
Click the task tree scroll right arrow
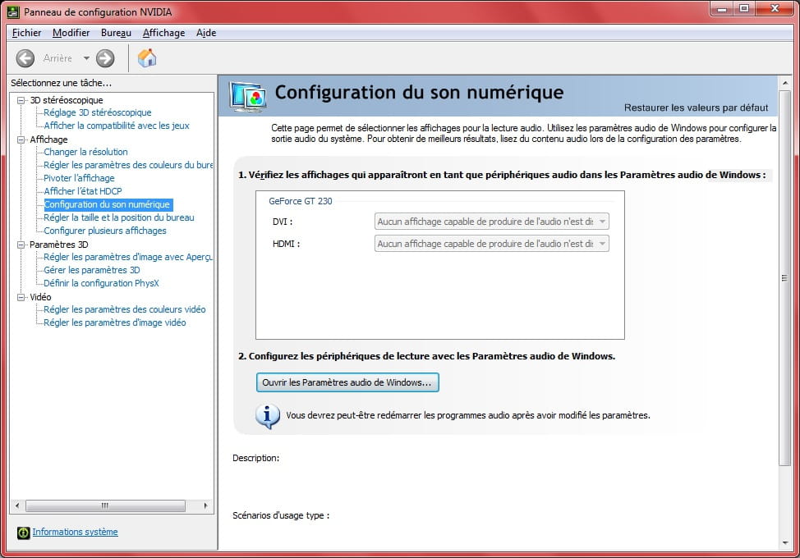[205, 506]
